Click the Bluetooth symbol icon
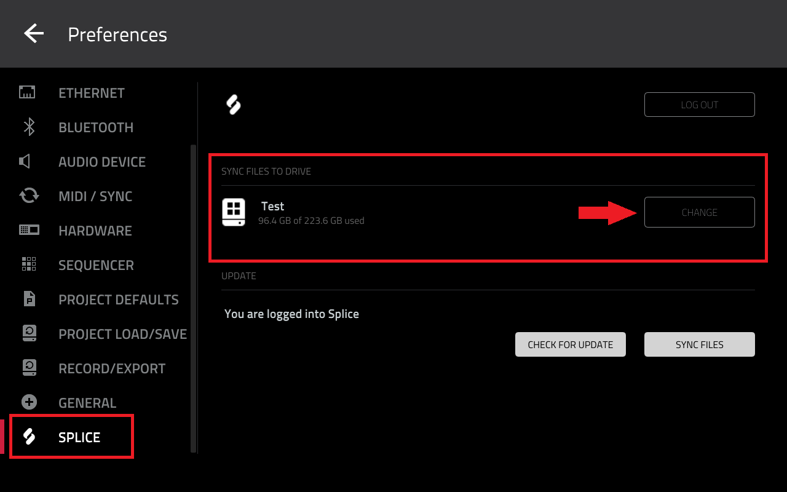 click(28, 127)
